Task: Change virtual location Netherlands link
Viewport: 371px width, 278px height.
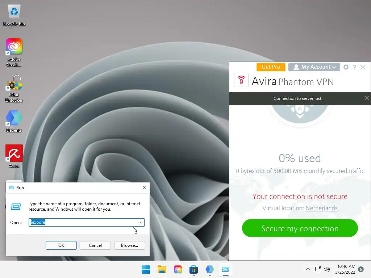Action: tap(322, 208)
